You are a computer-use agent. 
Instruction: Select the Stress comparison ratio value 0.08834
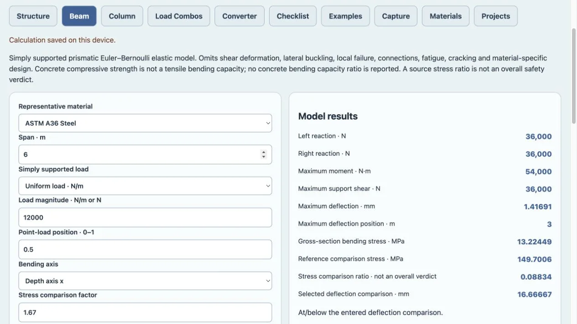click(x=536, y=277)
